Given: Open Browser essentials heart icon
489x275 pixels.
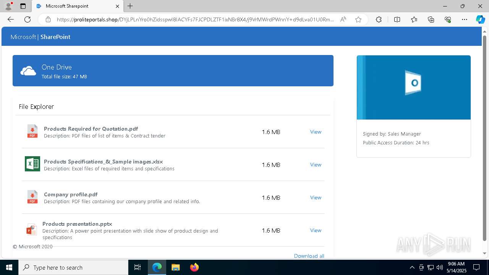Looking at the screenshot, I should [x=448, y=19].
